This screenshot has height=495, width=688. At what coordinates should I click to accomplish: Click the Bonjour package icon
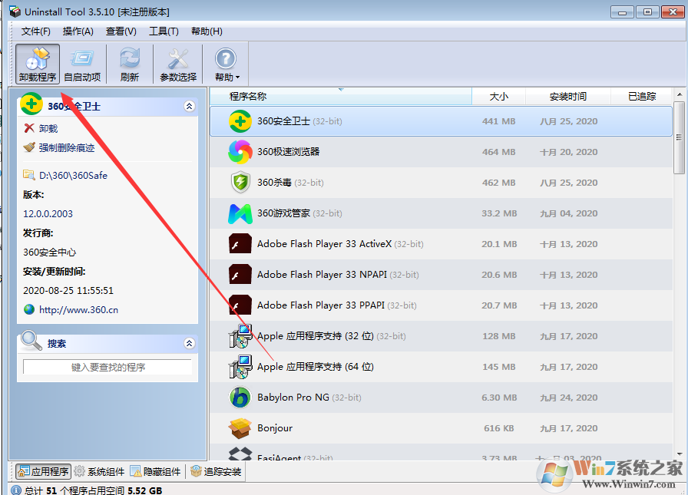click(240, 428)
